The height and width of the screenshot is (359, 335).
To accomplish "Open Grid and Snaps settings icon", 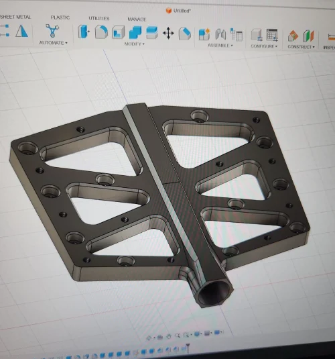I will point(207,333).
